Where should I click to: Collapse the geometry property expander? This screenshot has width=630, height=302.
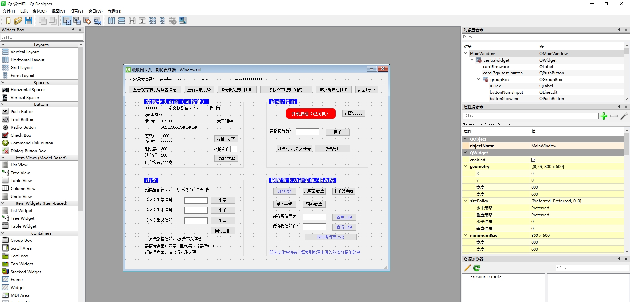[465, 166]
